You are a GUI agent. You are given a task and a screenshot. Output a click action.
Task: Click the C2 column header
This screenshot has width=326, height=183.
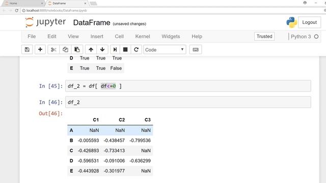tap(122, 120)
